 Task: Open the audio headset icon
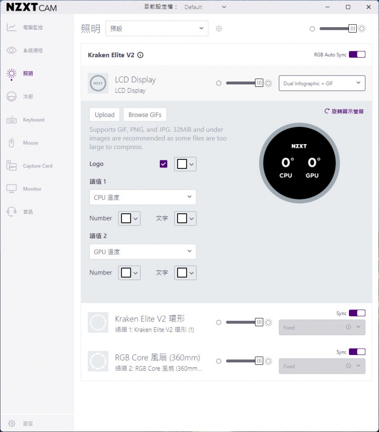coord(11,212)
